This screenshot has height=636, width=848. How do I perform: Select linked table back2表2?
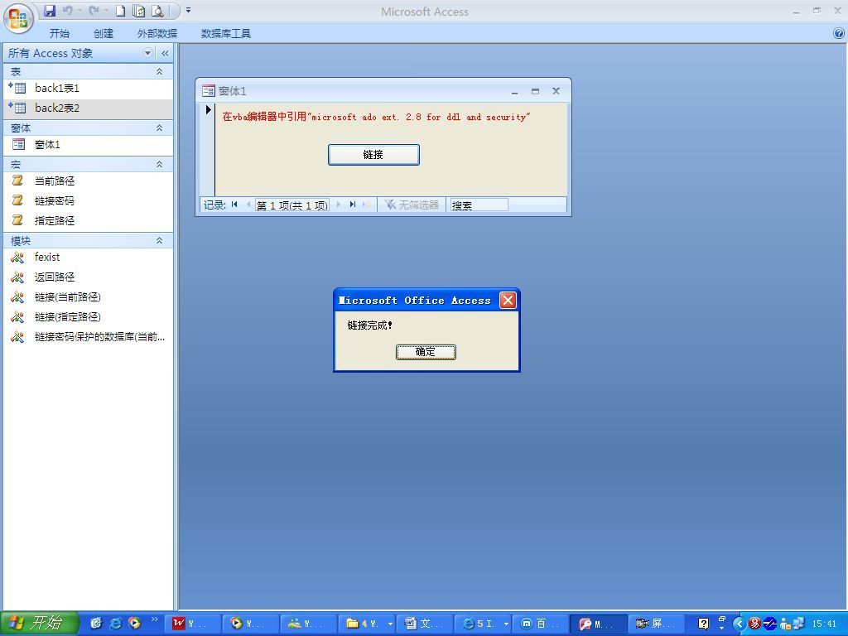89,108
